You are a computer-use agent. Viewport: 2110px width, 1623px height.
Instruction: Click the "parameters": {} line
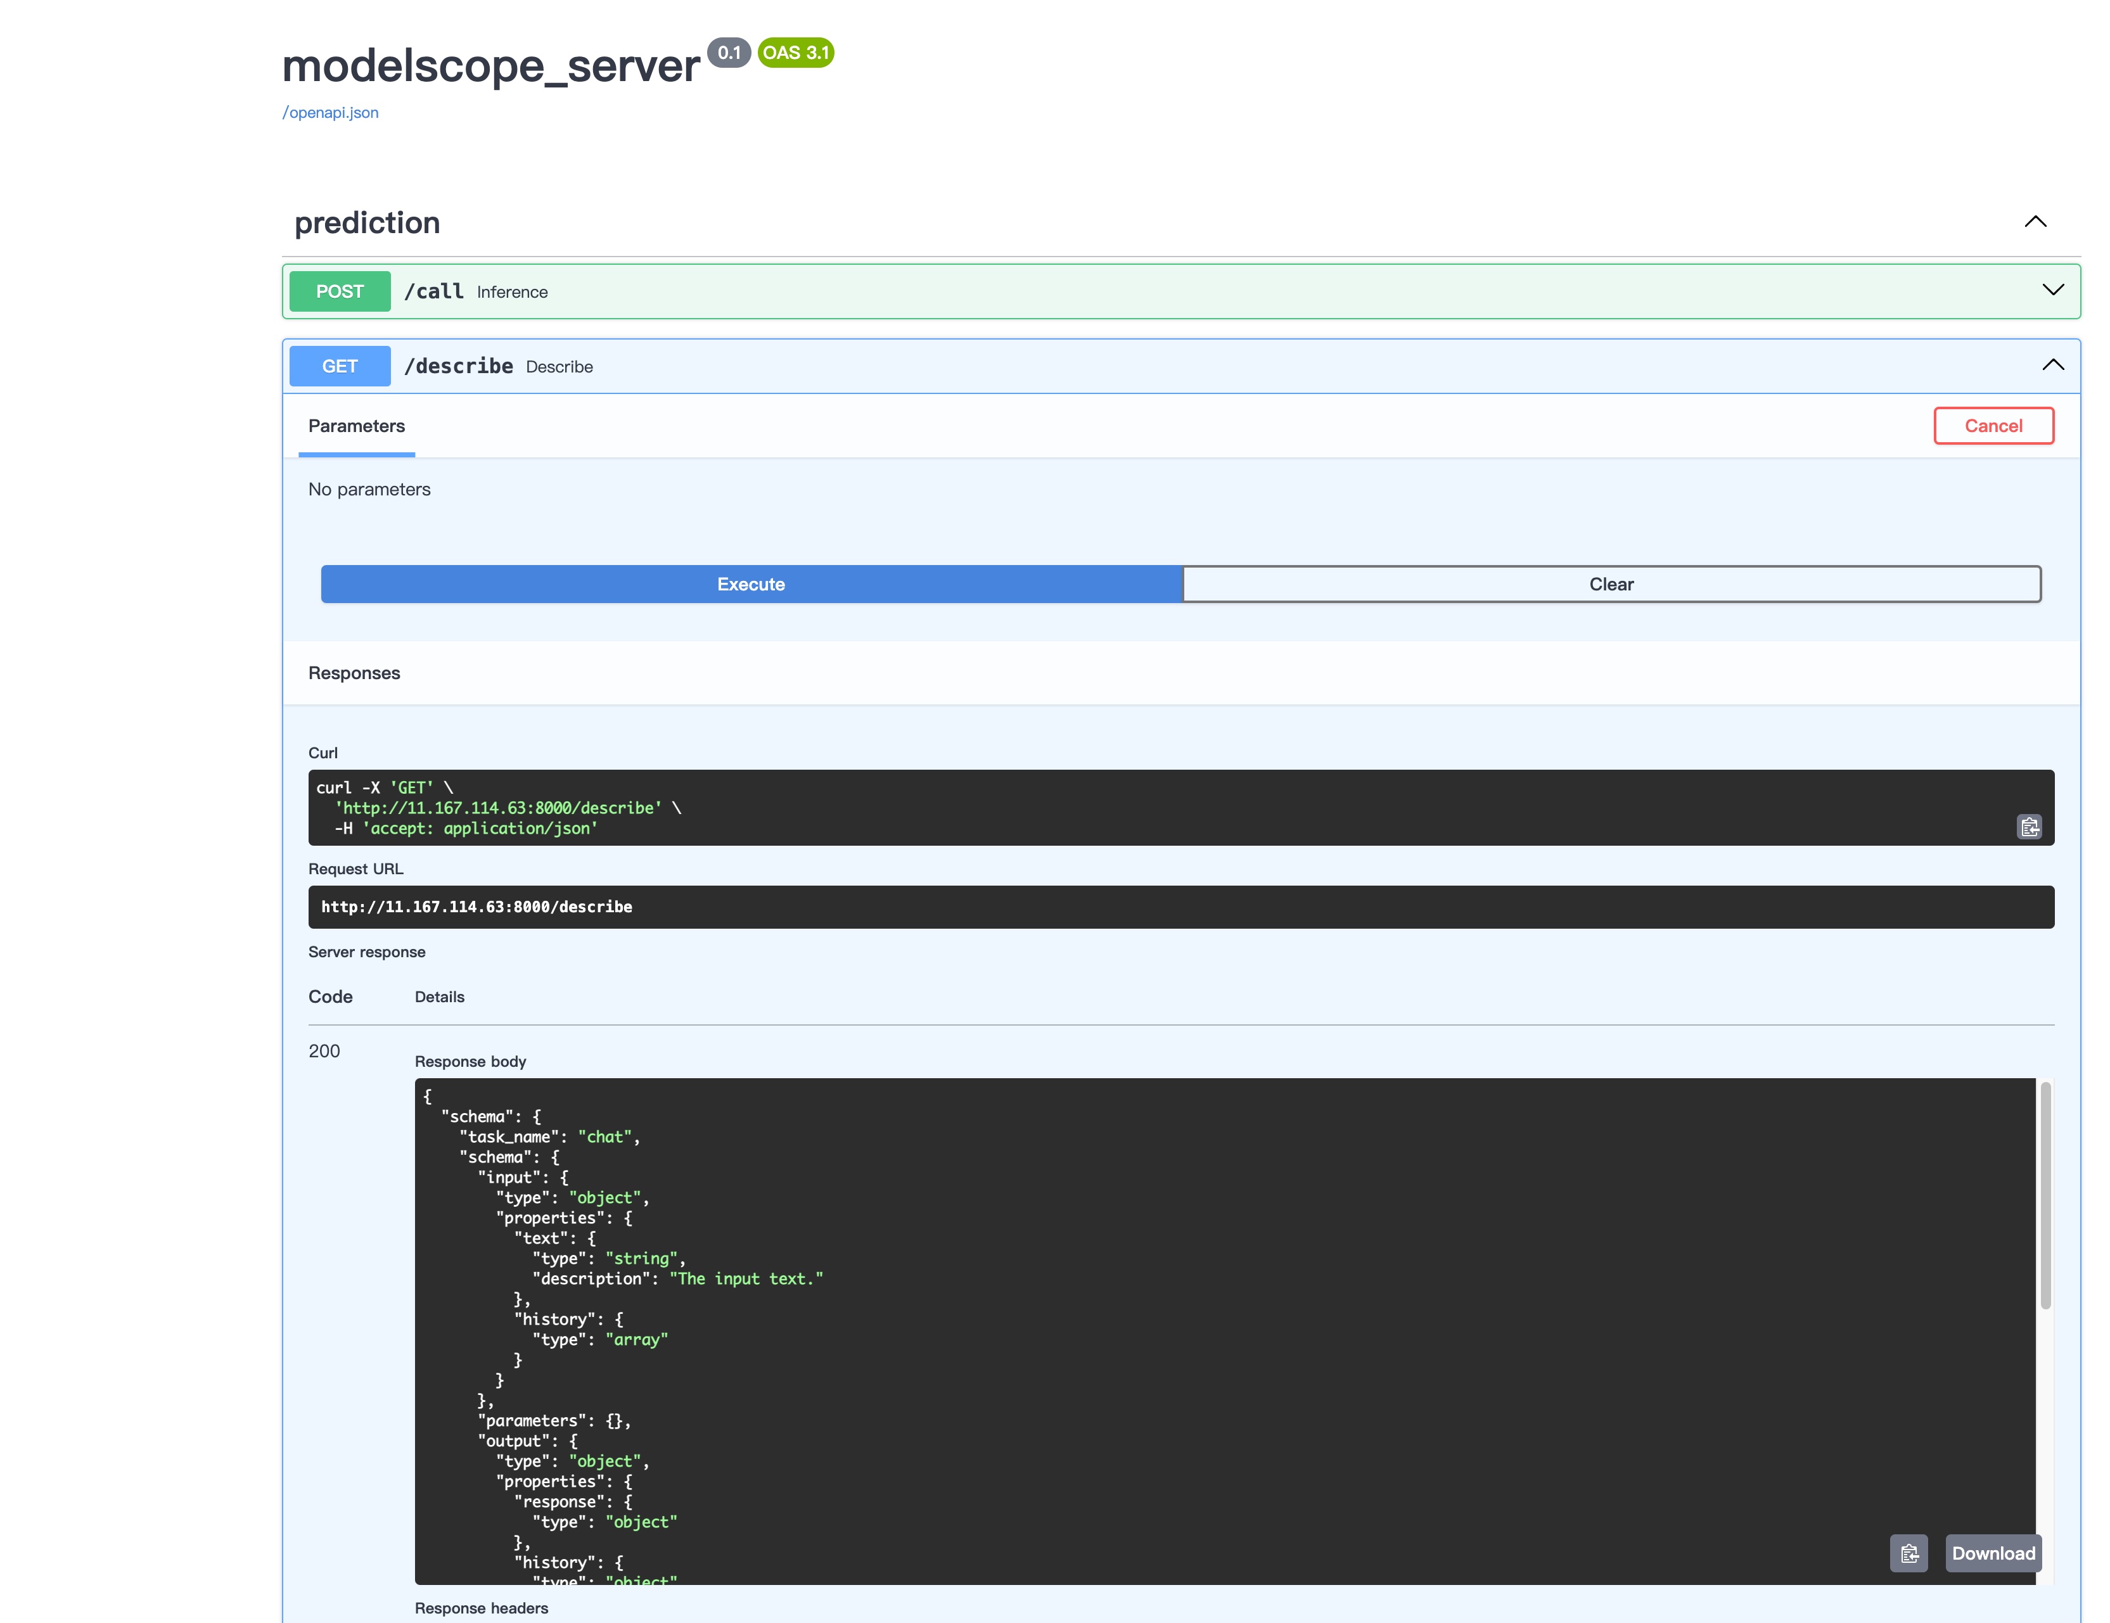pos(554,1421)
